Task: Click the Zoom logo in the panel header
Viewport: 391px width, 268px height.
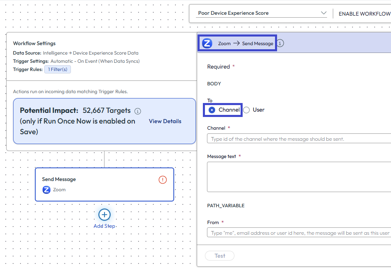Action: (207, 43)
